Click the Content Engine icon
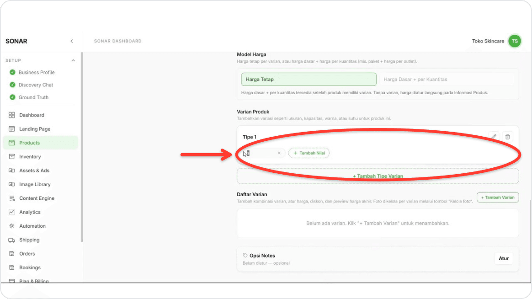The height and width of the screenshot is (299, 532). [x=12, y=198]
